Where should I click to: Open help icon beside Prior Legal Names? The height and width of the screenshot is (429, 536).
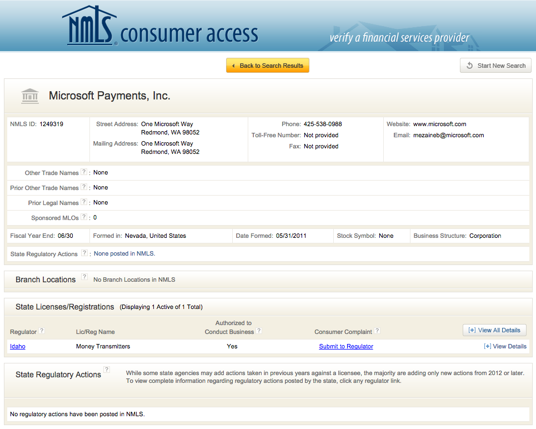click(84, 202)
